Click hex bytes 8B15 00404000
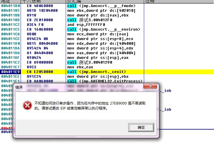Screen dimensions: 214x144 42,44
